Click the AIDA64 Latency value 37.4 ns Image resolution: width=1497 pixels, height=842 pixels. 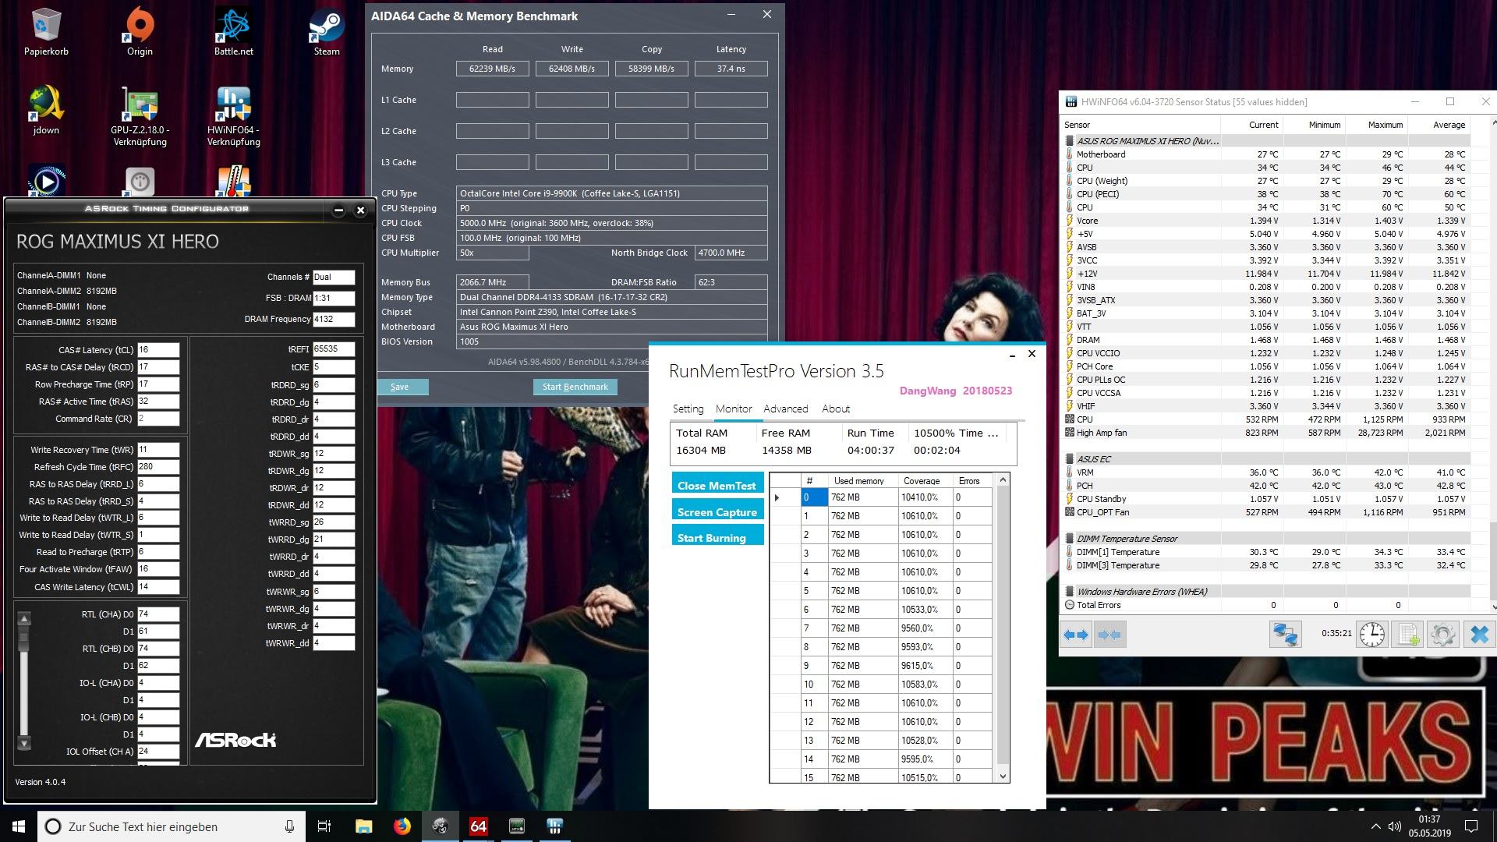(x=731, y=69)
